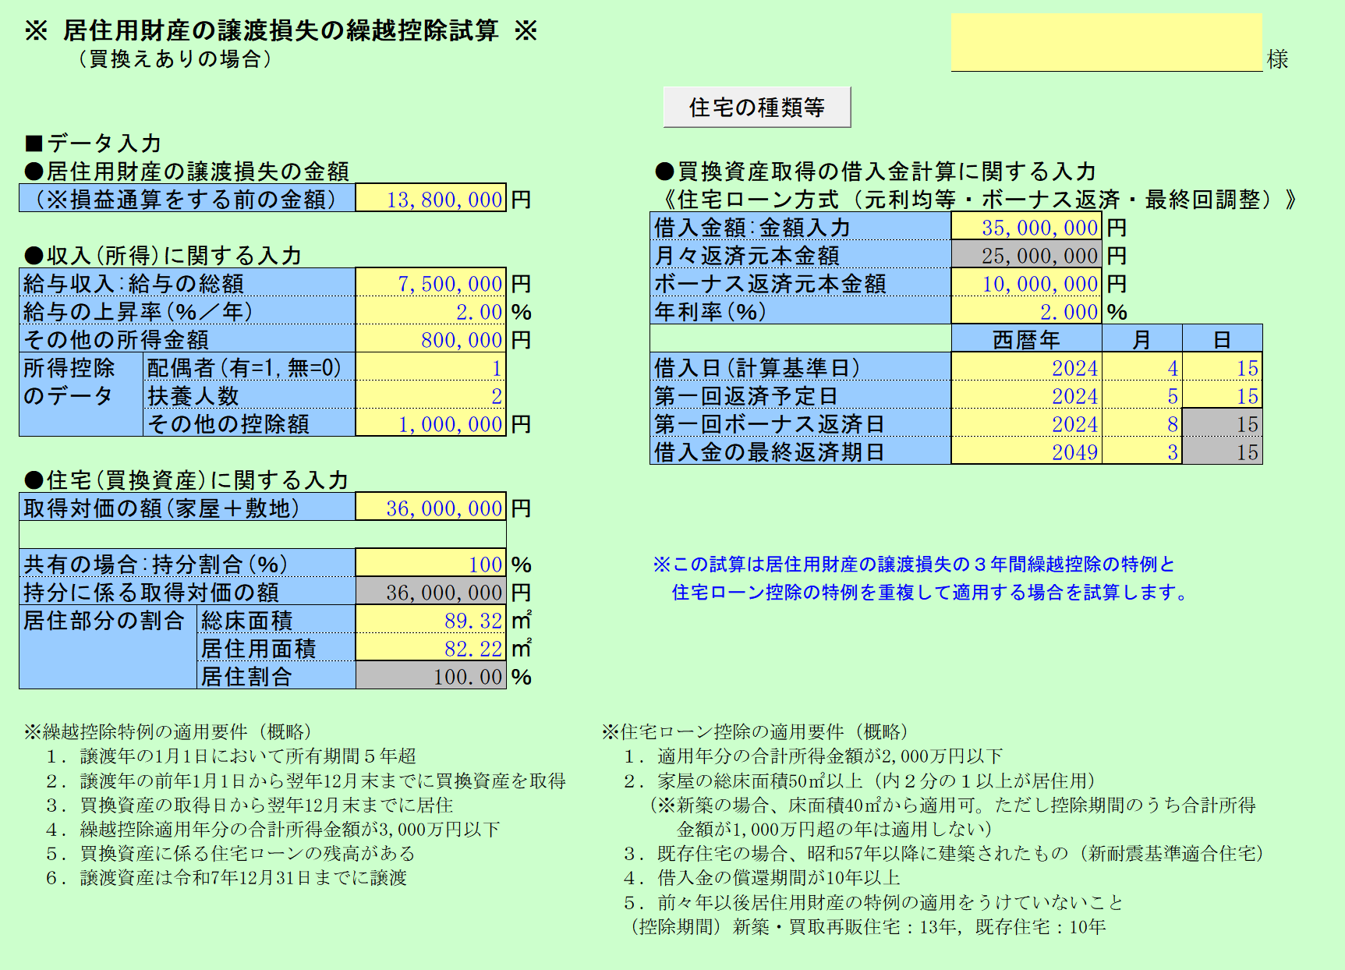Select the 譲渡損失の金額 13,800,000 field

click(x=430, y=199)
